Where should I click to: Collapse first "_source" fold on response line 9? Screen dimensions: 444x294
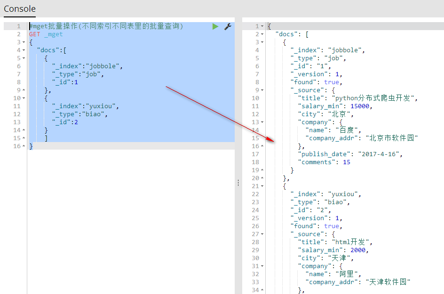[262, 90]
